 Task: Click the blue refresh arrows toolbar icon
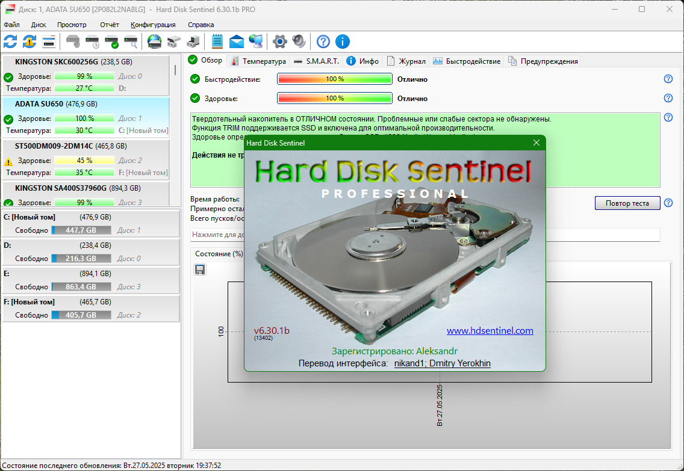(x=10, y=42)
